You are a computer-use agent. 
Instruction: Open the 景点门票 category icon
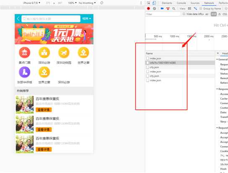pyautogui.click(x=25, y=53)
